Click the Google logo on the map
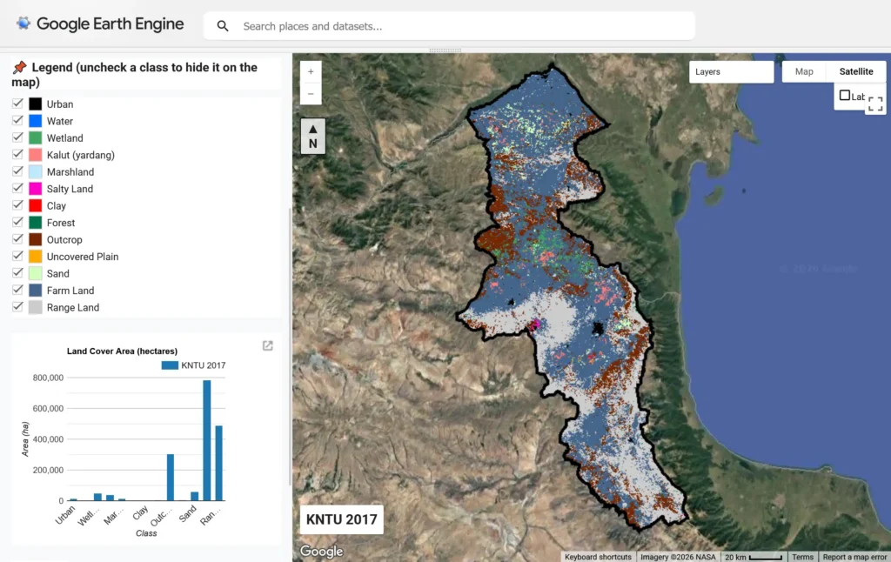Screen dimensions: 891x562 tap(322, 551)
